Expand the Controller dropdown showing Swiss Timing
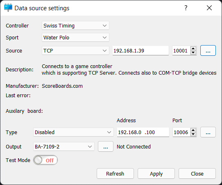Screen dimensions: 222x185 [75, 26]
